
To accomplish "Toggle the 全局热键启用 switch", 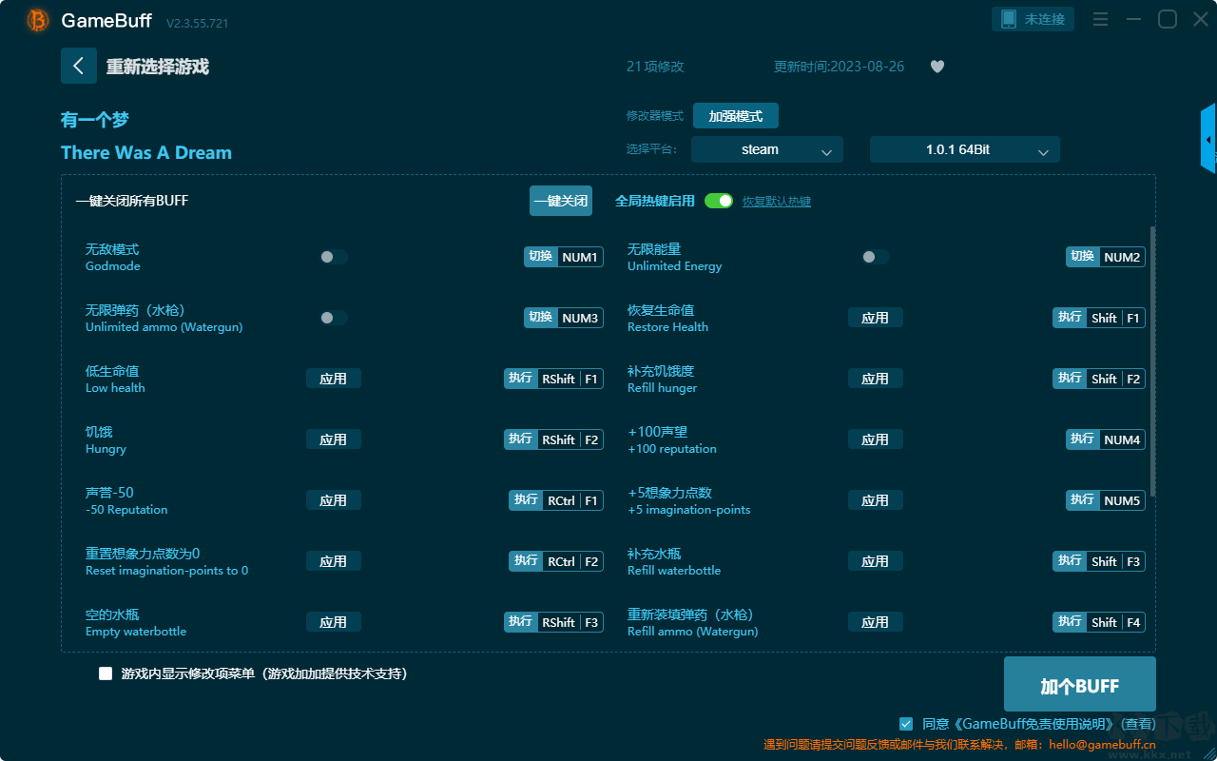I will [x=719, y=201].
